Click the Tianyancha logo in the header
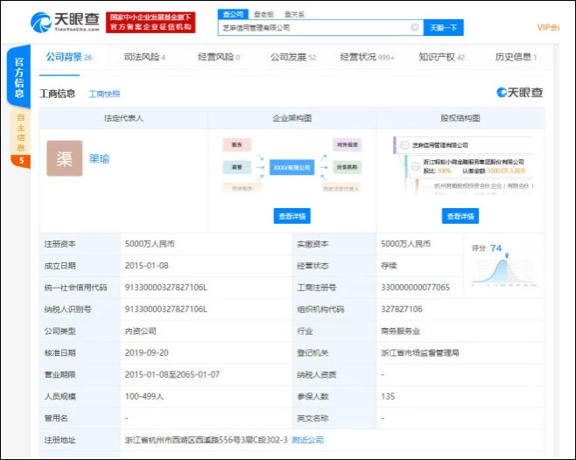The image size is (576, 460). (x=65, y=22)
